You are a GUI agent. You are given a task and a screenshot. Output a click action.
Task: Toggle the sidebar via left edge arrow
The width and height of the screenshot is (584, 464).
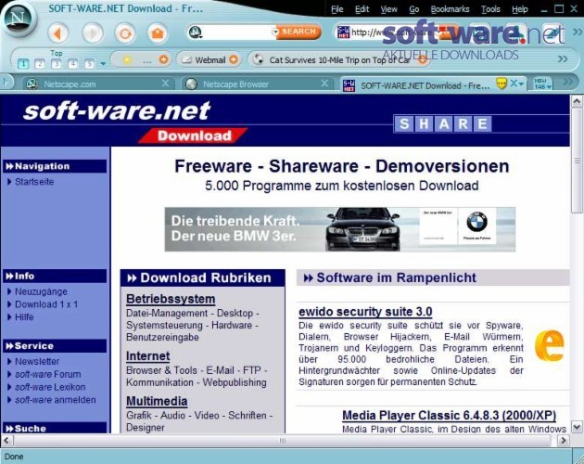click(x=6, y=82)
